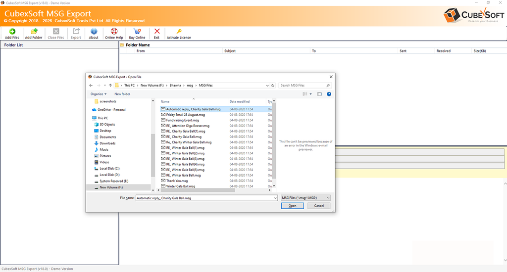Sort files by Name column header
507x272 pixels.
pos(194,101)
